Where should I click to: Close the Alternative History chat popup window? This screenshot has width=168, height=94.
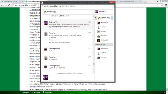pos(112,2)
